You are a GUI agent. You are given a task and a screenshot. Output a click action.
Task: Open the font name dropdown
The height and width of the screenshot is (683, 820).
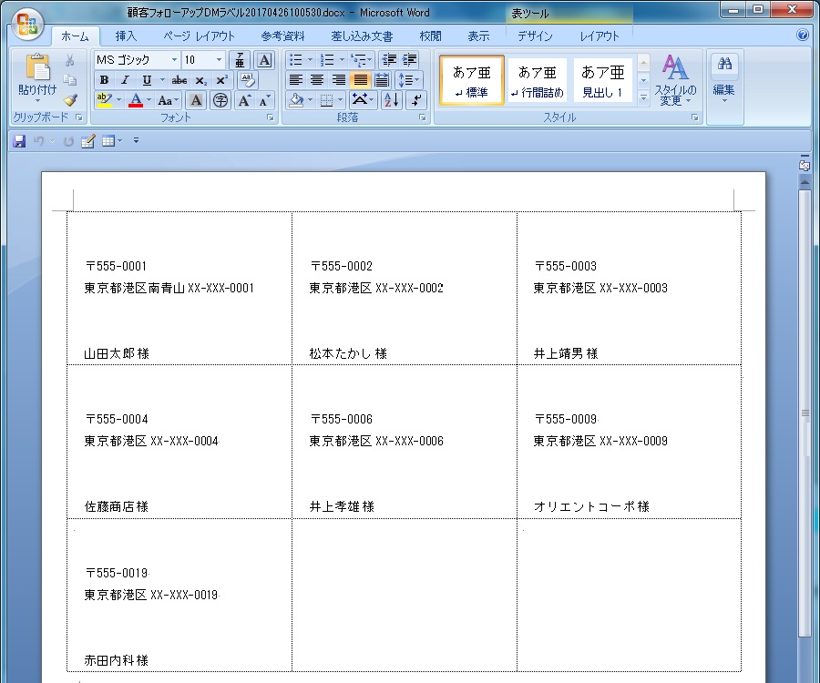pyautogui.click(x=174, y=60)
